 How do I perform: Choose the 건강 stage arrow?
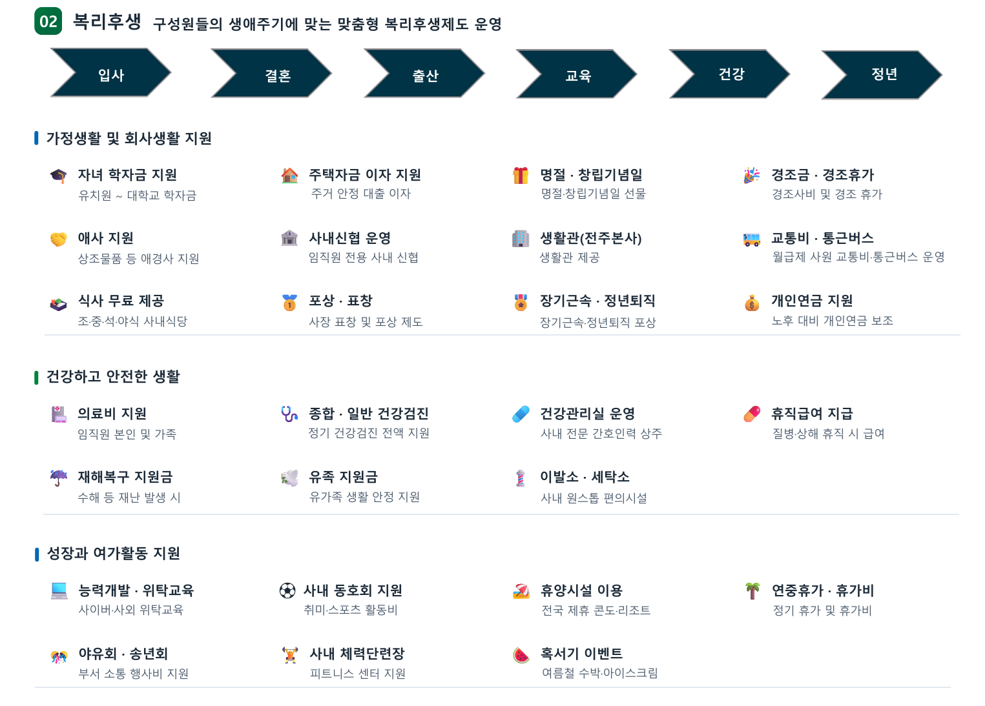[730, 74]
